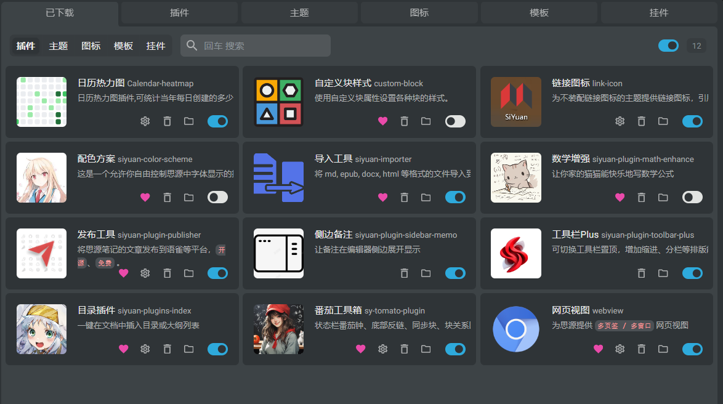Open folder of link-icon plugin
This screenshot has width=723, height=404.
pos(663,121)
